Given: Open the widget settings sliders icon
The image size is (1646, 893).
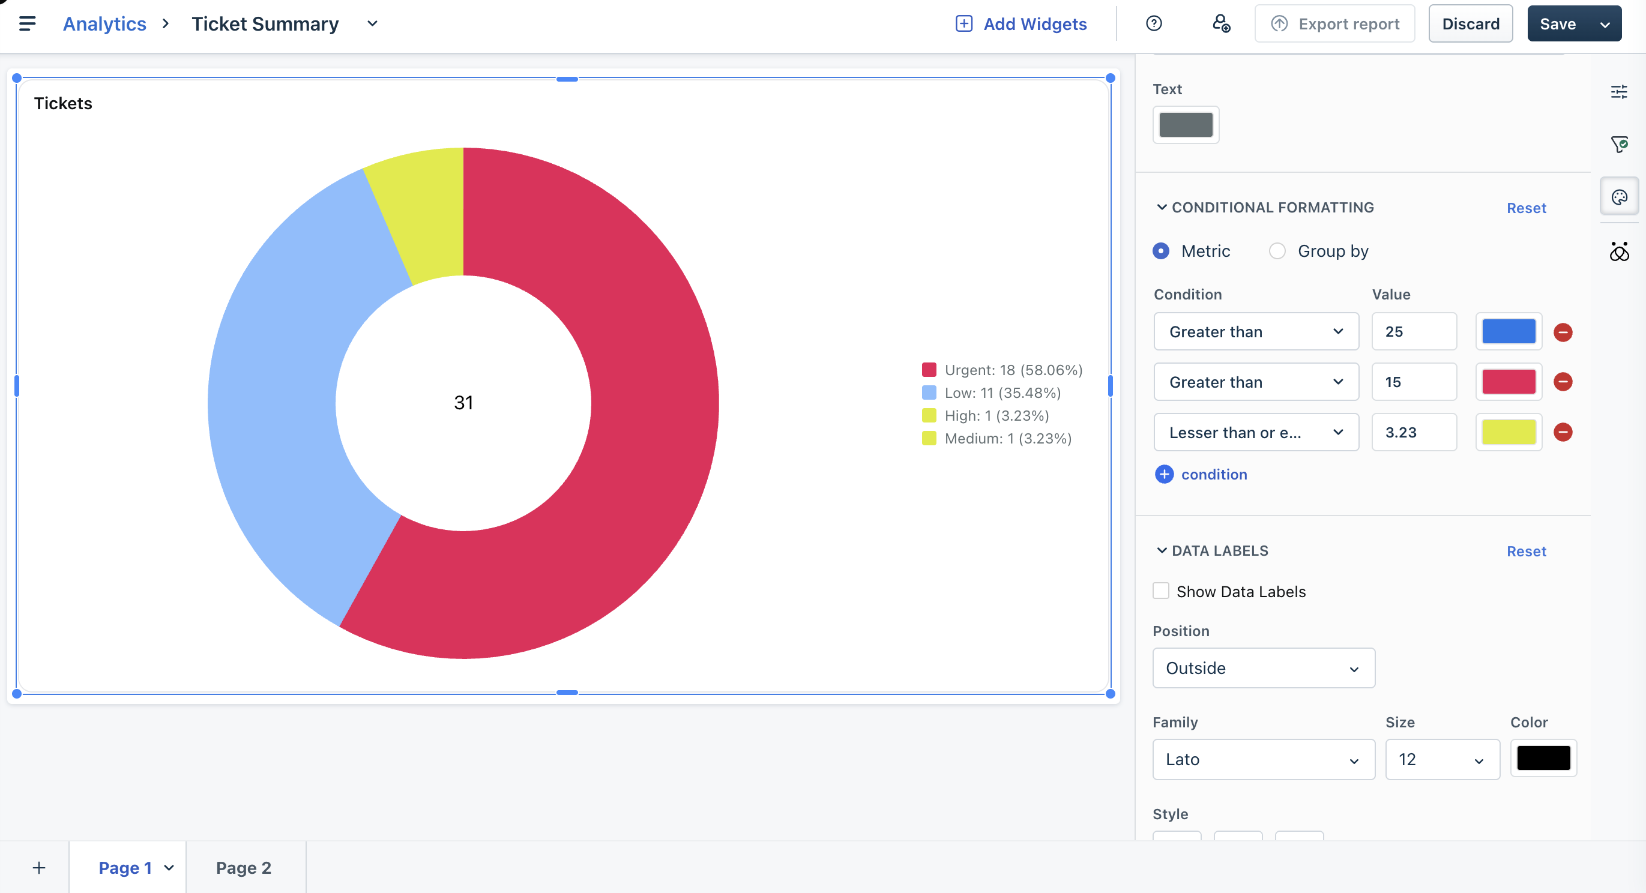Looking at the screenshot, I should tap(1618, 92).
